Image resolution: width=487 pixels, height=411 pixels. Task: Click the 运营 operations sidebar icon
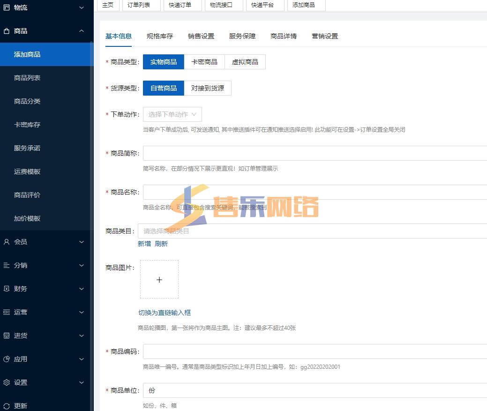coord(7,312)
